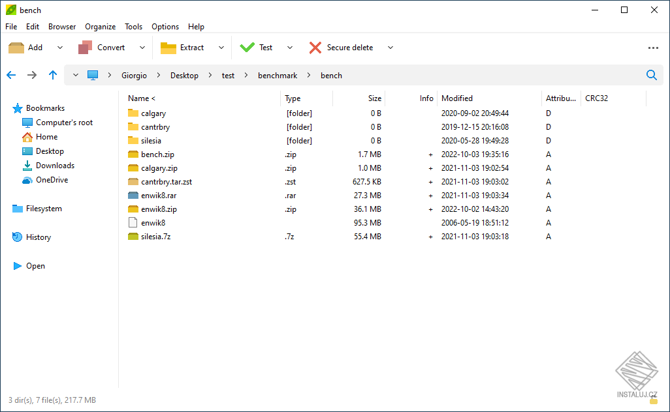670x412 pixels.
Task: Select the Filesystem tree item
Action: (x=44, y=209)
